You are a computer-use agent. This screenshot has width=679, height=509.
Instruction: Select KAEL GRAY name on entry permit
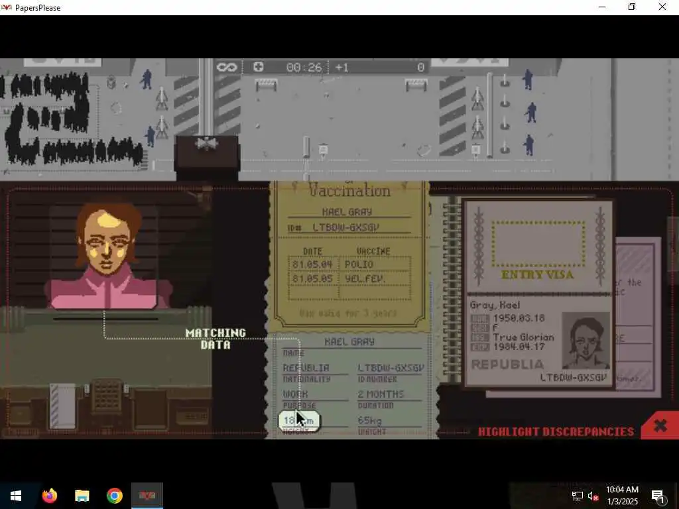click(x=350, y=341)
